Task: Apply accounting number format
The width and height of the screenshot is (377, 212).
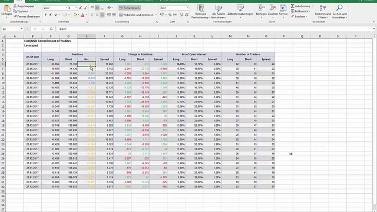Action: 163,15
